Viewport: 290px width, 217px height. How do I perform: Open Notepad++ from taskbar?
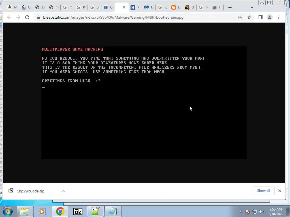(x=95, y=211)
